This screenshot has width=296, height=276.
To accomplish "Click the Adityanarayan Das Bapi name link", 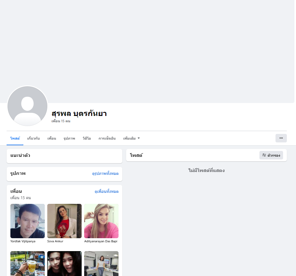I will [101, 241].
